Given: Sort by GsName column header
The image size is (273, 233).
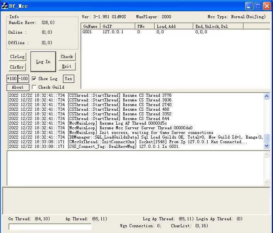Looking at the screenshot, I should coord(90,26).
